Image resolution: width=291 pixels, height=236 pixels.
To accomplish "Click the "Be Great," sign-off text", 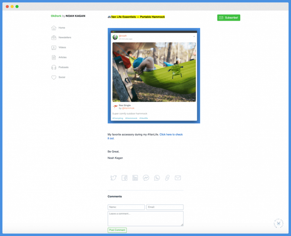I will (114, 151).
